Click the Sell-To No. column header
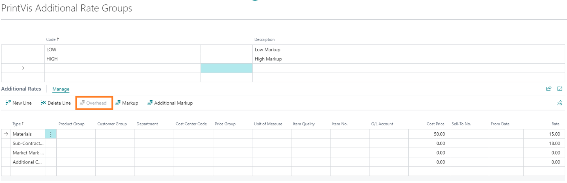 [461, 124]
